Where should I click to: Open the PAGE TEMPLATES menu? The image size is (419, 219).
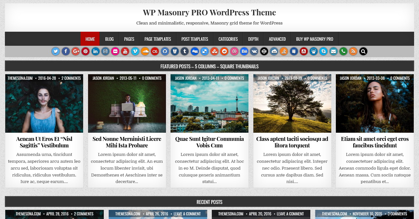point(158,39)
